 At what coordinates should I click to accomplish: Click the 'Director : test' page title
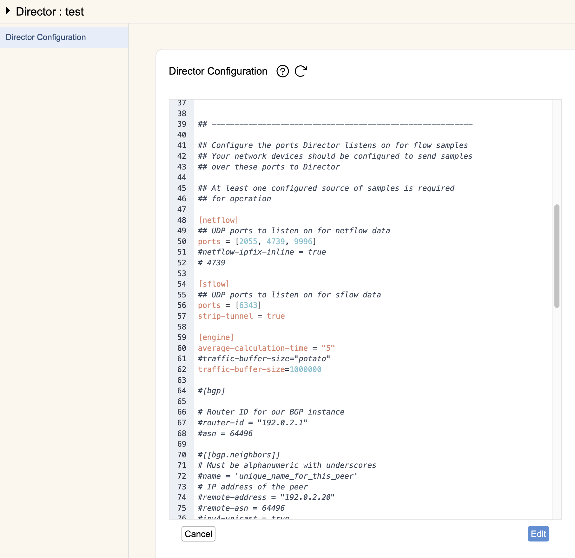click(x=50, y=11)
